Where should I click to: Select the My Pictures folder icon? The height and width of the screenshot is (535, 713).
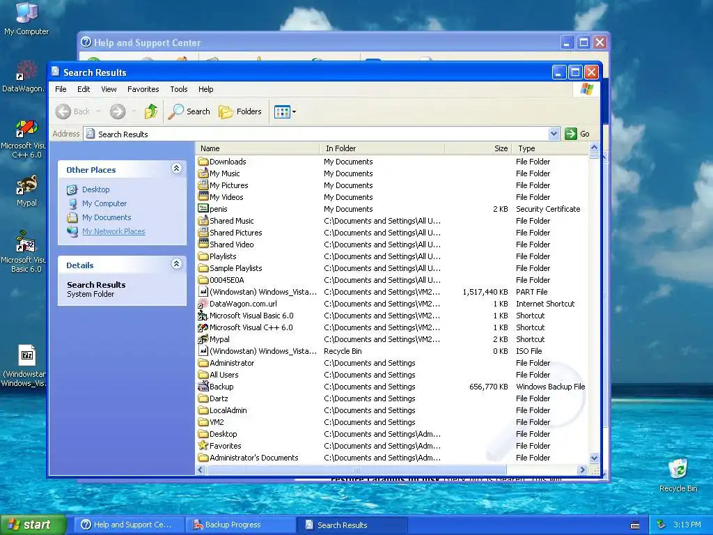[x=203, y=185]
